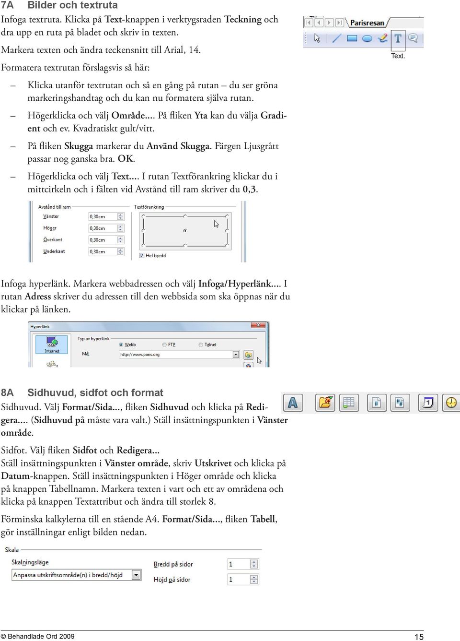Select the Callout speech bubble tool

point(413,38)
